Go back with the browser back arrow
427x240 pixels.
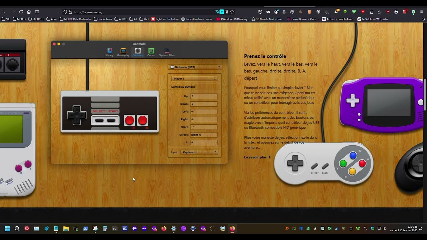[x=5, y=12]
